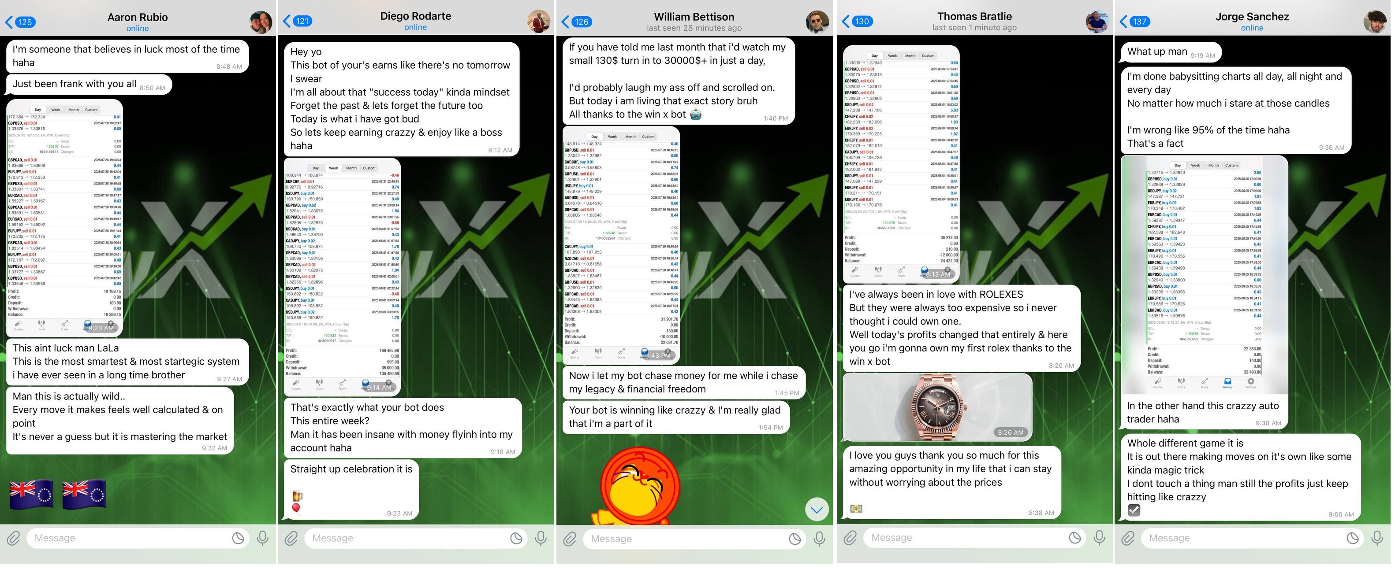This screenshot has width=1395, height=569.
Task: Select "I'm done babysitting charts" message
Action: click(x=1236, y=111)
